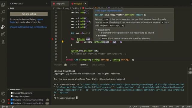Click vinay in the breadcrumb path
Image resolution: width=192 pixels, height=108 pixels.
pyautogui.click(x=67, y=8)
